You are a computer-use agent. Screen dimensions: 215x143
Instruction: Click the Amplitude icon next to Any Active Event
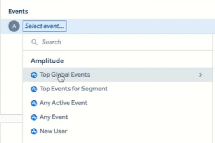coord(34,103)
